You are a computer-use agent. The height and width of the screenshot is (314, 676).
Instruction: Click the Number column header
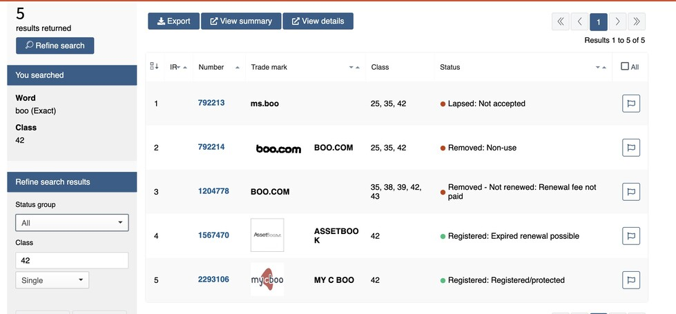211,67
